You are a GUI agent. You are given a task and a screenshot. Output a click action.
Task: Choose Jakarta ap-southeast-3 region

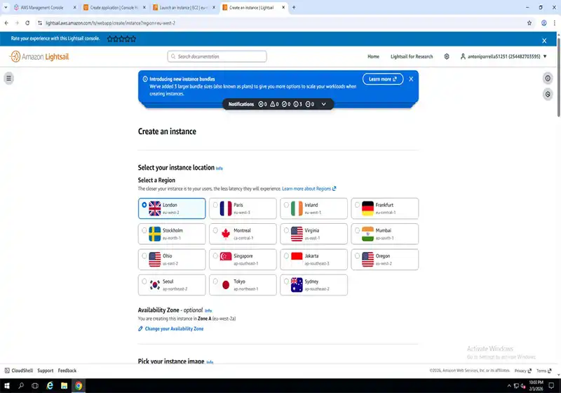pyautogui.click(x=313, y=260)
